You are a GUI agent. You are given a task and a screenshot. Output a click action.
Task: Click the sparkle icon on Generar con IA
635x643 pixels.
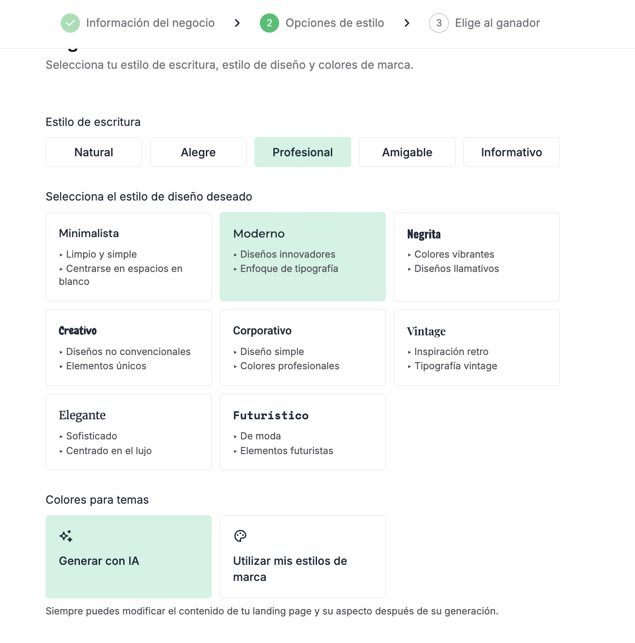tap(66, 536)
